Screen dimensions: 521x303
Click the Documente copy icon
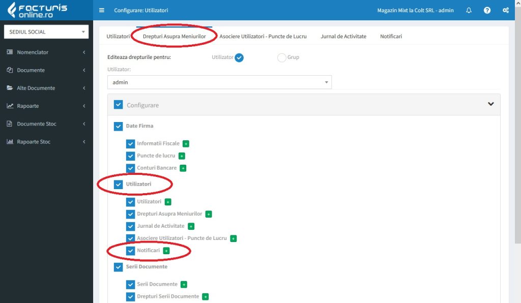10,70
